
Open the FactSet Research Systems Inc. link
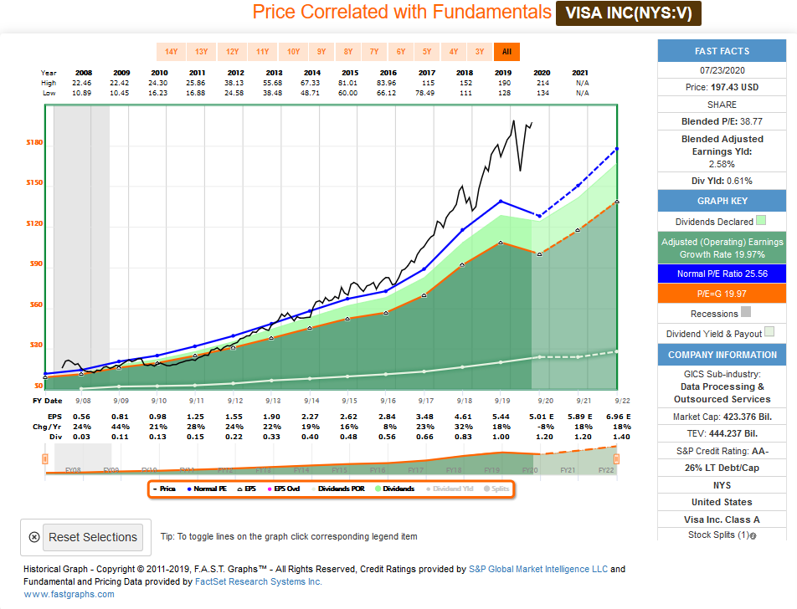tap(259, 581)
